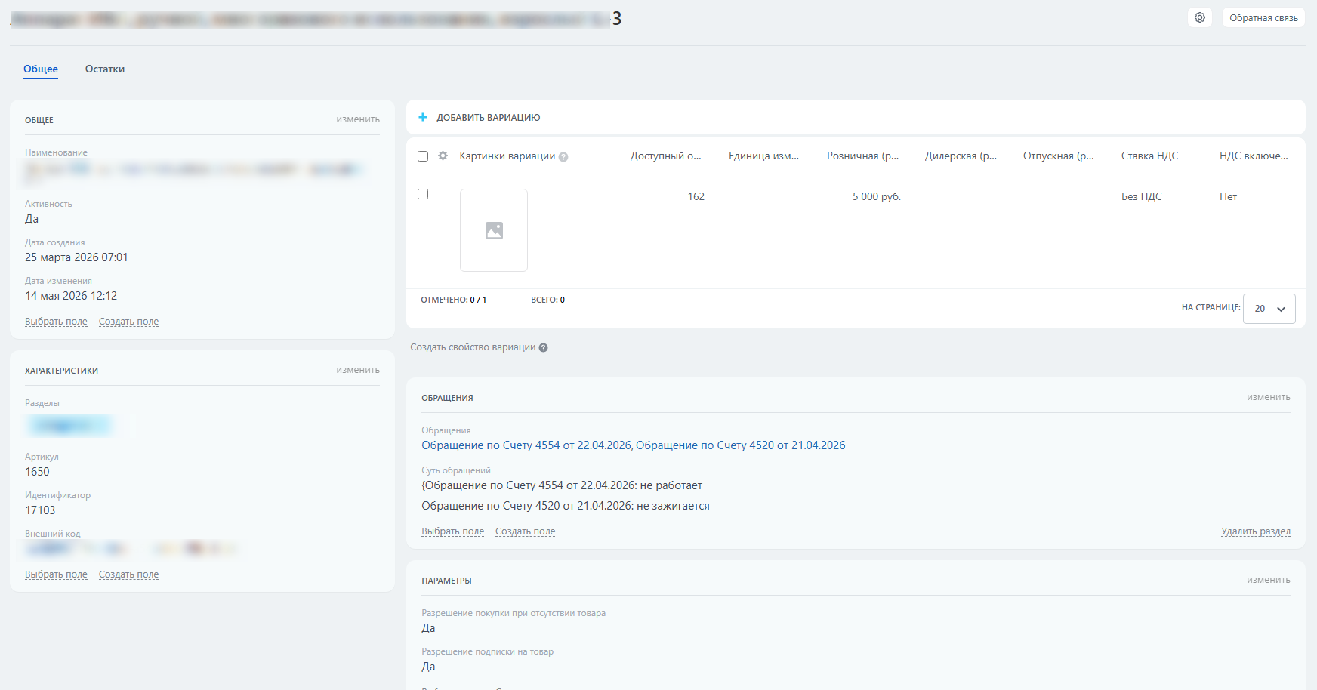
Task: Click help icon beside Картинки вариации
Action: (563, 157)
